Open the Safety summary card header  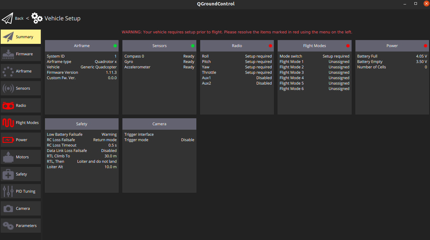[x=82, y=124]
